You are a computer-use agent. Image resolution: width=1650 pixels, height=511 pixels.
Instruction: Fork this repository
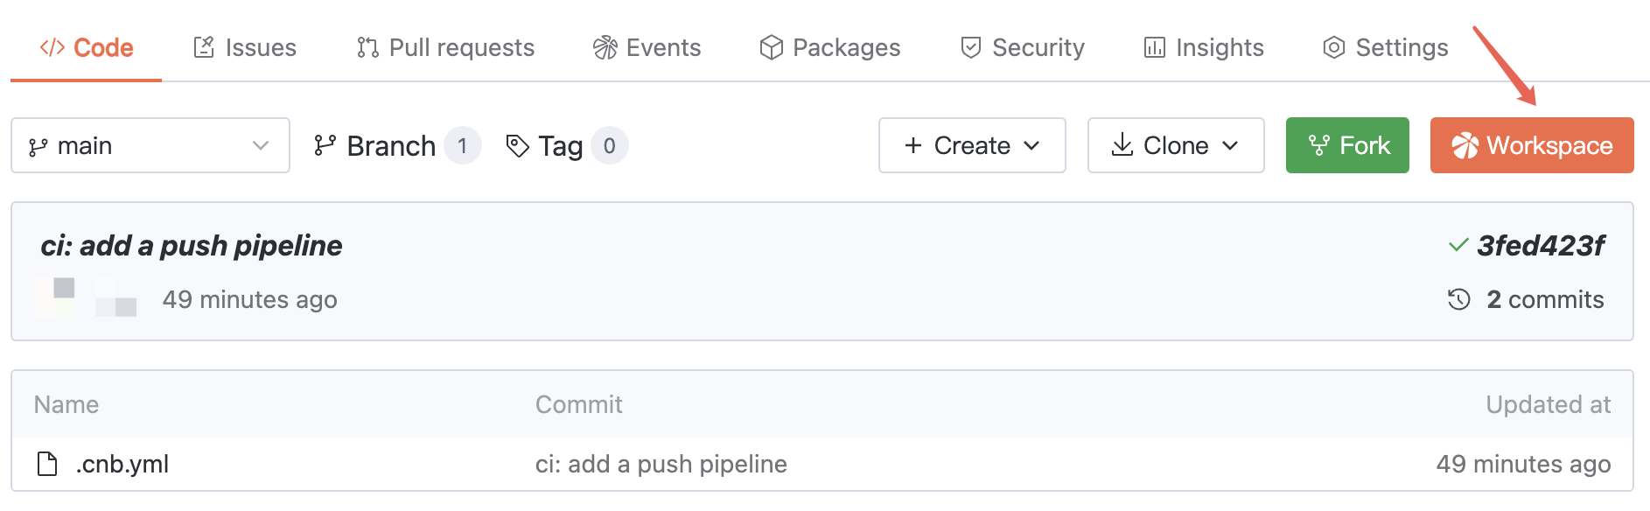tap(1346, 145)
